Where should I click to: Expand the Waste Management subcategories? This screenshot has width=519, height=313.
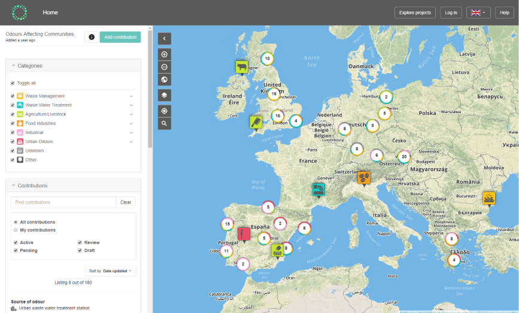point(131,96)
